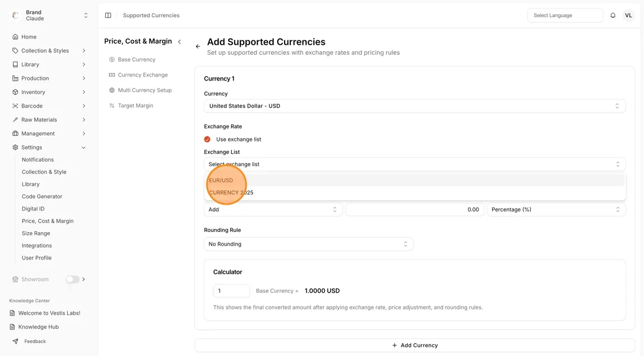Image resolution: width=644 pixels, height=356 pixels.
Task: Click the Add Currency button
Action: coord(415,345)
